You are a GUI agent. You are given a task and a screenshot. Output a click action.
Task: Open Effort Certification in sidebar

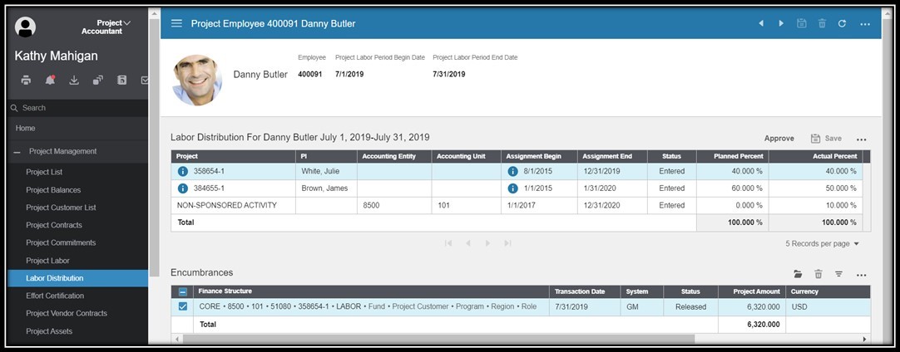click(55, 296)
